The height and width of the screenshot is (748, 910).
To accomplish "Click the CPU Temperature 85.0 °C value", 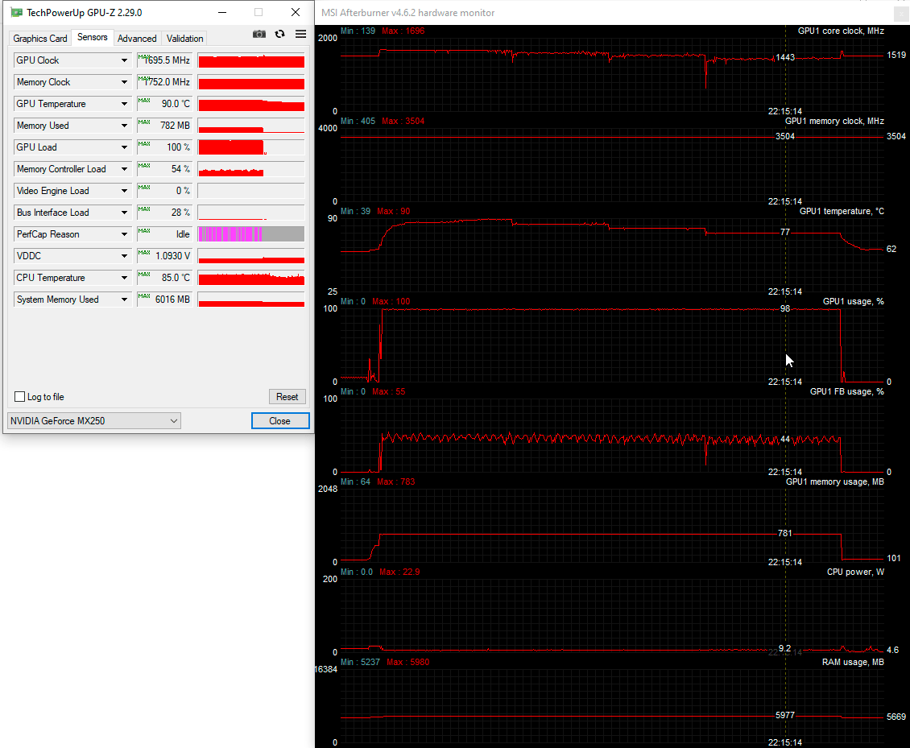I will 165,278.
